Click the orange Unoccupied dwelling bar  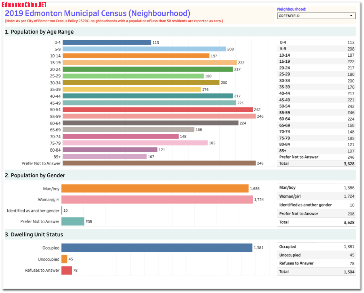point(64,259)
